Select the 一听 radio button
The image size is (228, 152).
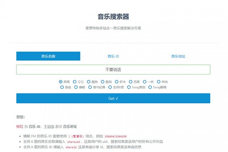pyautogui.click(x=145, y=82)
